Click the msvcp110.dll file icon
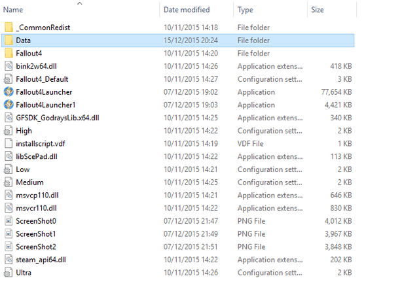Viewport: 419px width, 293px height. 9,195
